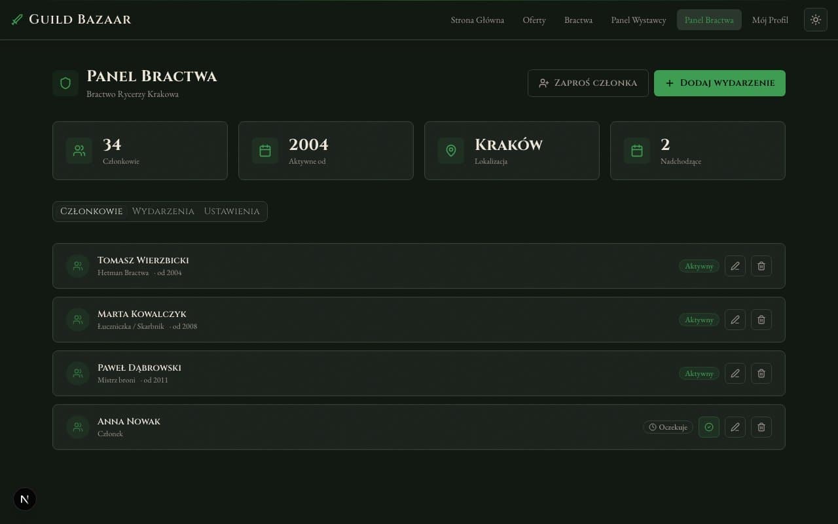Click Anna Nowak's avatar icon
This screenshot has height=524, width=838.
click(78, 427)
